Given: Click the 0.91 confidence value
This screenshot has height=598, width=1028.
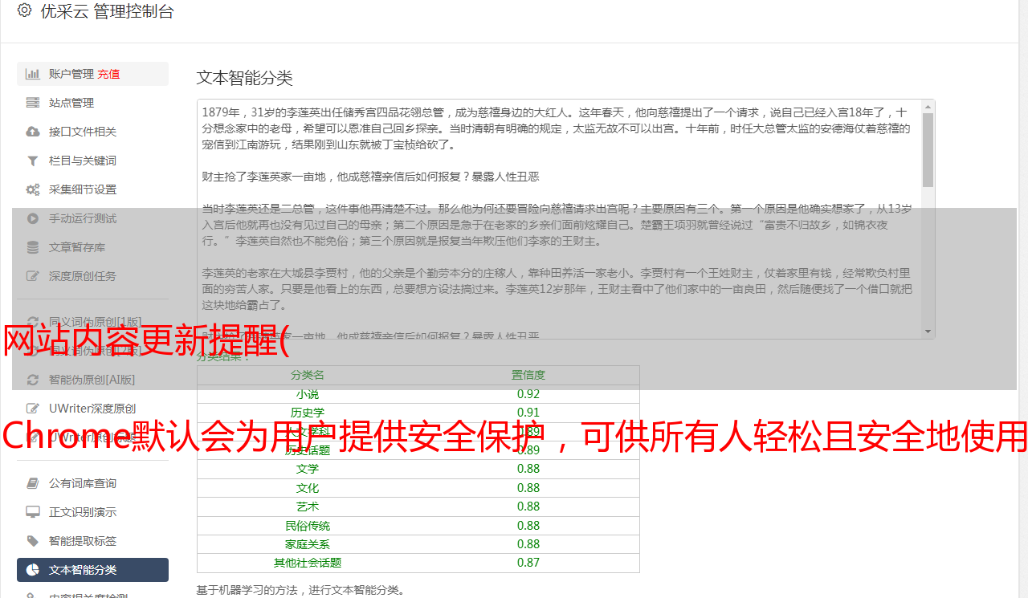Looking at the screenshot, I should (528, 413).
